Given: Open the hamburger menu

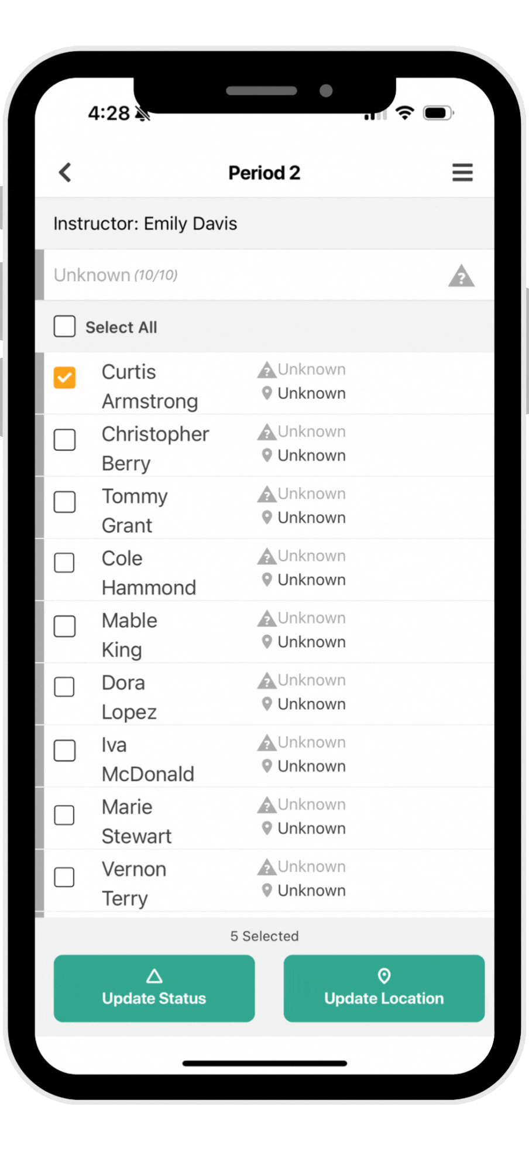Looking at the screenshot, I should pos(462,173).
